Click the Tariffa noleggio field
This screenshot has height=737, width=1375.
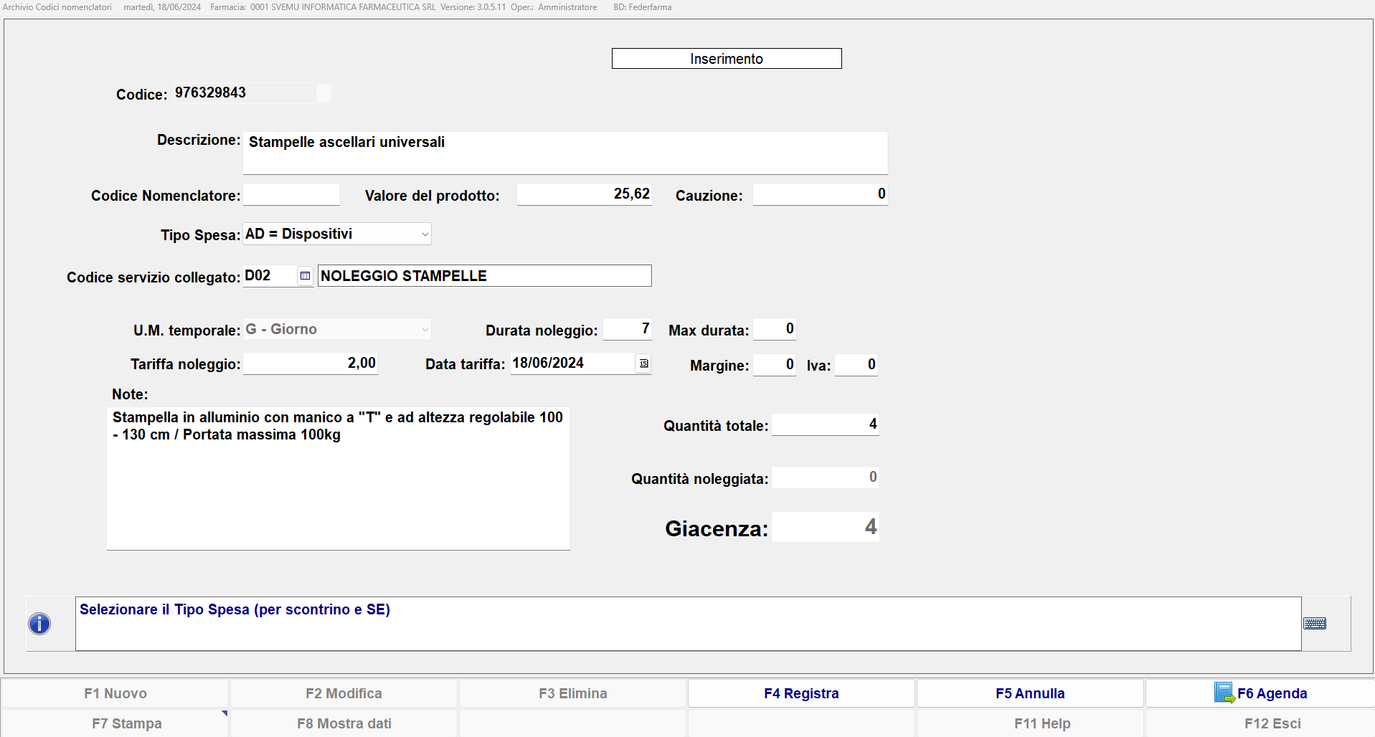(x=310, y=363)
